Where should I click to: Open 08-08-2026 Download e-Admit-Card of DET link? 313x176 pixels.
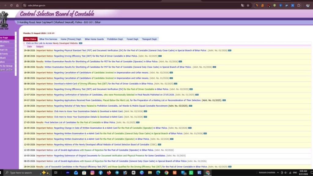103,84
